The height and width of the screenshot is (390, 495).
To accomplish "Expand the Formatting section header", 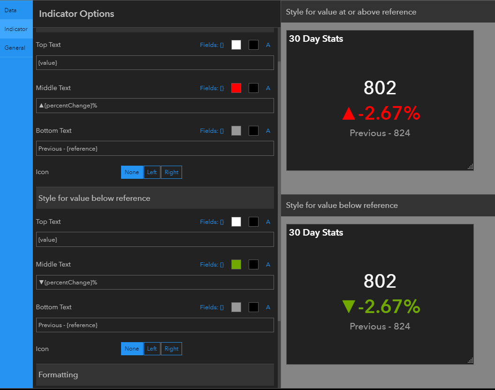I will [x=155, y=375].
